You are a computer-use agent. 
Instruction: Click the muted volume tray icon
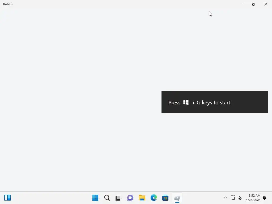[x=240, y=198]
